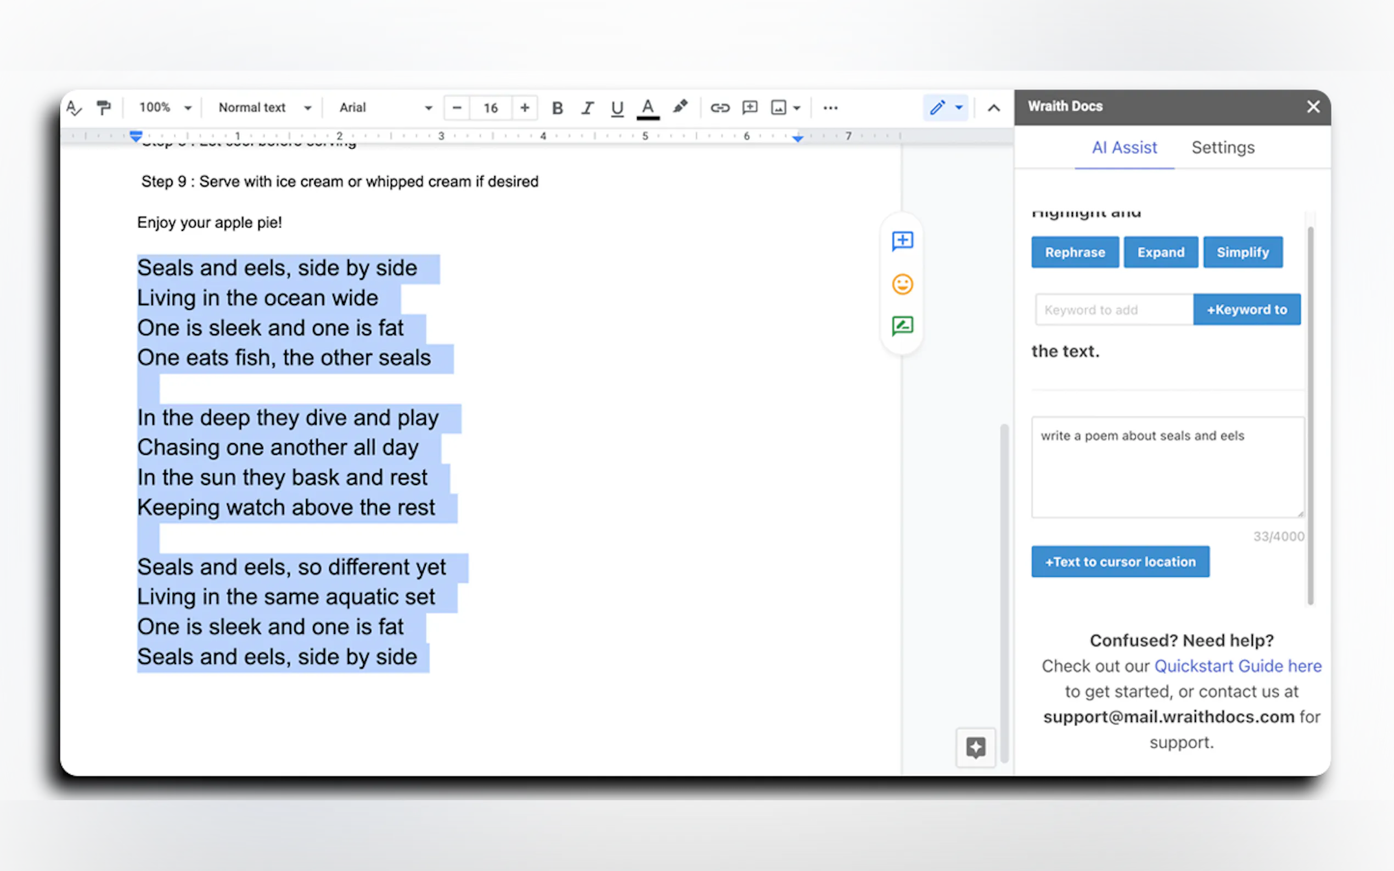This screenshot has width=1394, height=871.
Task: Click the insert link icon
Action: pos(720,108)
